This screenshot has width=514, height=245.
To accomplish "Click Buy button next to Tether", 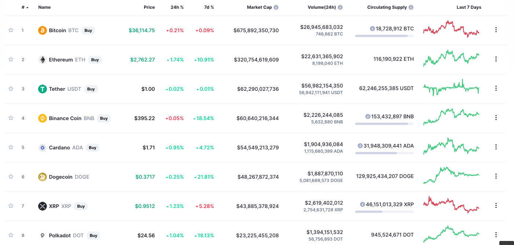I will (x=91, y=89).
